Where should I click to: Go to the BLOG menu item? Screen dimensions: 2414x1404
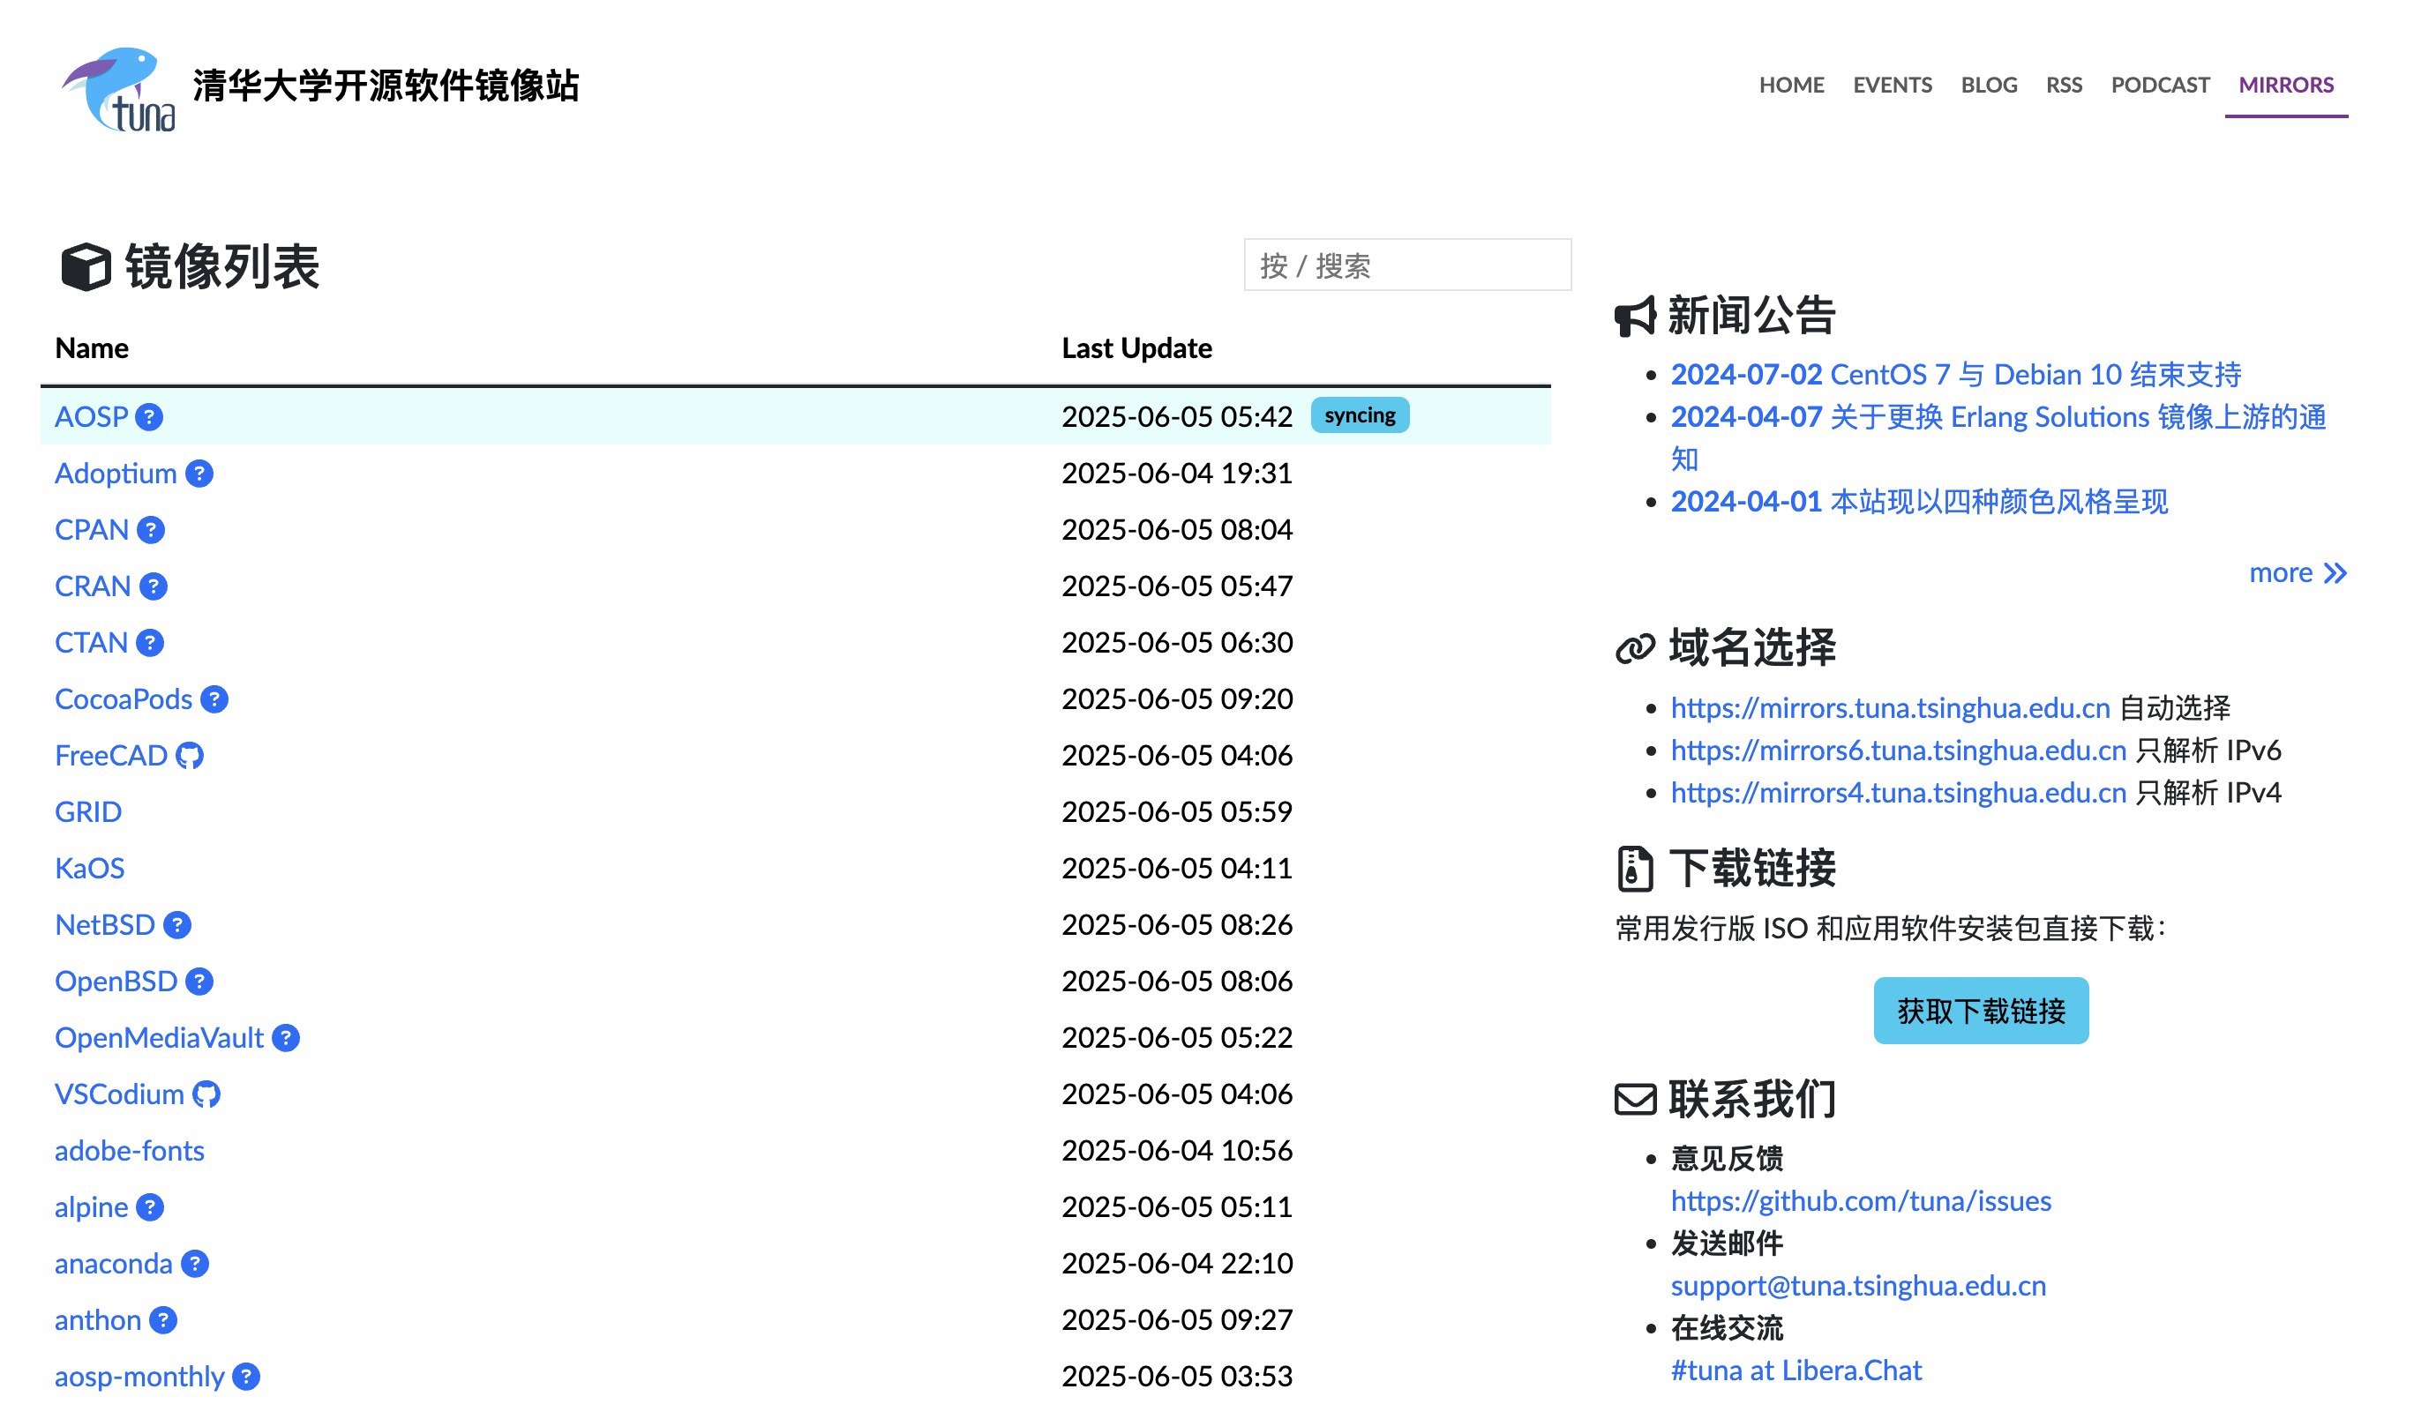click(1989, 86)
